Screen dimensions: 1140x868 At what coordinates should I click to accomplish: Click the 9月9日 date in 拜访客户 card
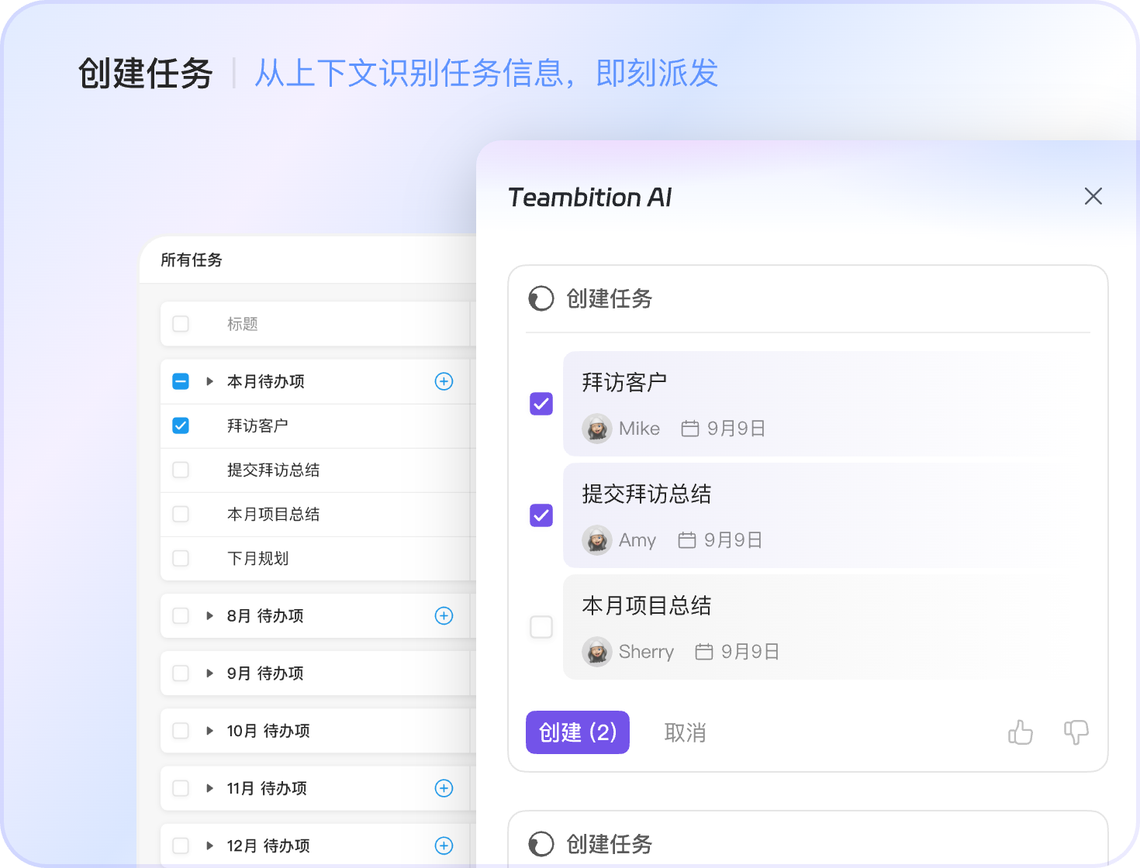736,429
